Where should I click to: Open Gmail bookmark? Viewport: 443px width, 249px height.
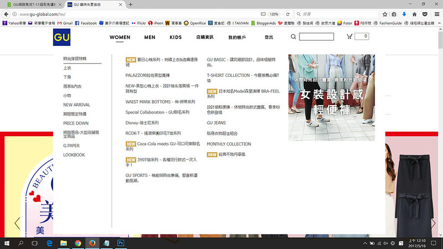pyautogui.click(x=65, y=23)
